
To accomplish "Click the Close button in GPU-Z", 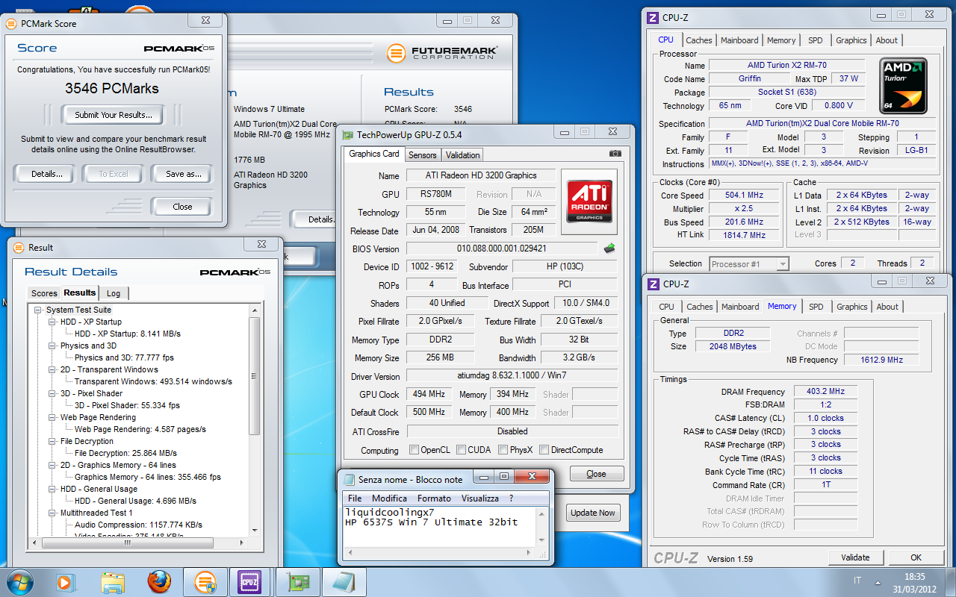I will 596,474.
